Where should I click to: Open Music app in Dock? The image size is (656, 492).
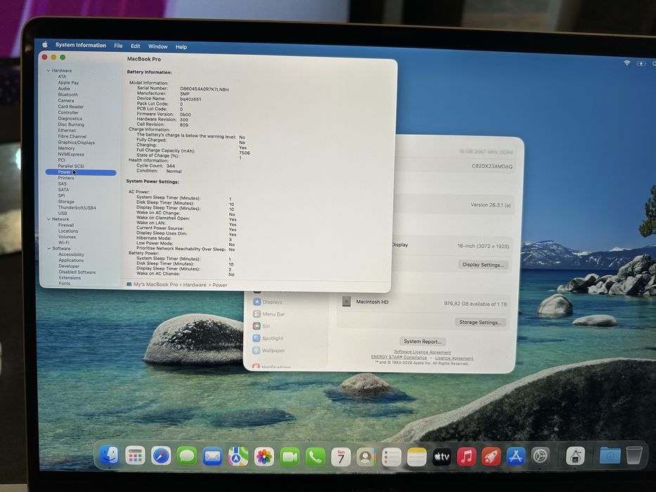click(466, 457)
